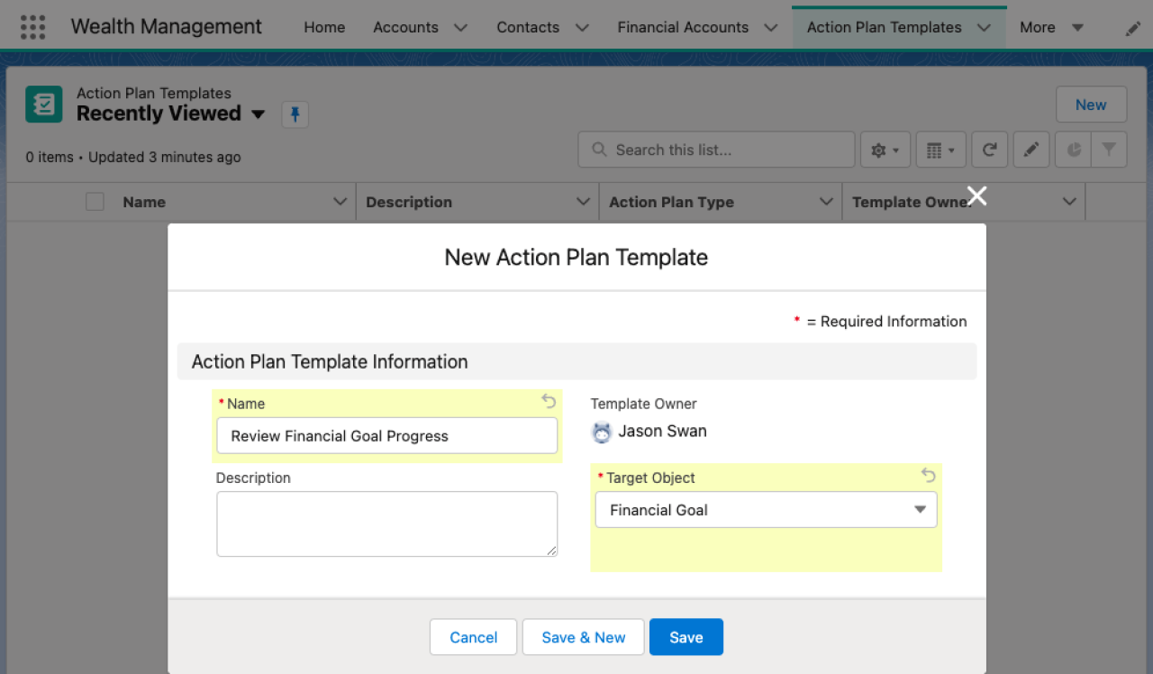Switch to the Financial Accounts tab
Image resolution: width=1153 pixels, height=674 pixels.
(683, 28)
